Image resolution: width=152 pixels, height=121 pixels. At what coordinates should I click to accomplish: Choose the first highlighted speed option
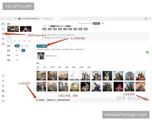click(x=17, y=46)
